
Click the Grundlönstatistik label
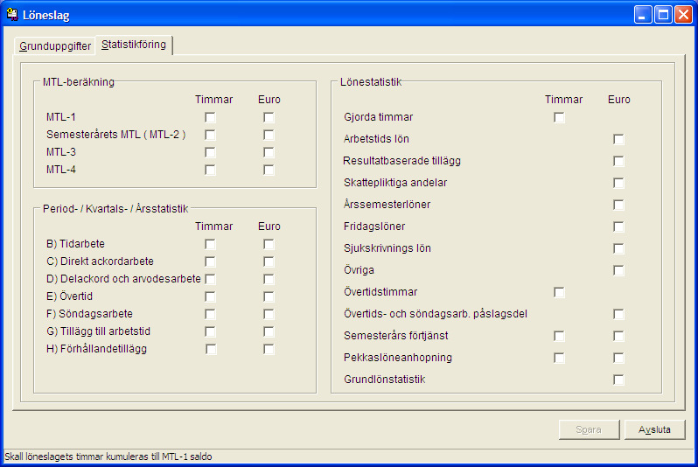pyautogui.click(x=385, y=380)
